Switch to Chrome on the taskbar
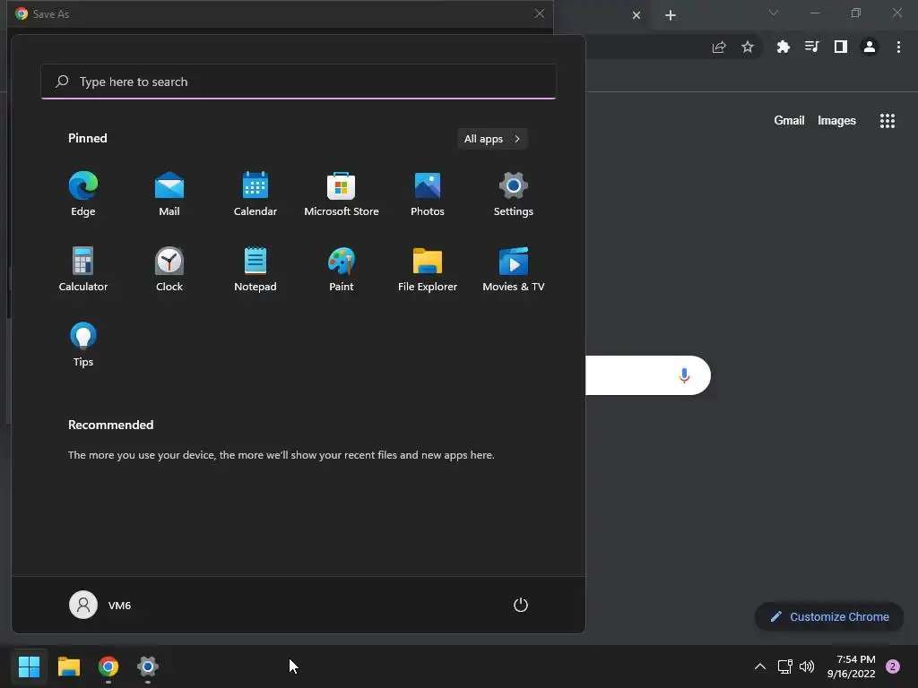The image size is (918, 688). 108,666
